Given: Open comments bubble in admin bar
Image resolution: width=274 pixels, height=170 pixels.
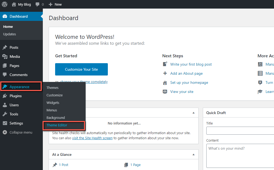Looking at the screenshot, I should pyautogui.click(x=37, y=4).
